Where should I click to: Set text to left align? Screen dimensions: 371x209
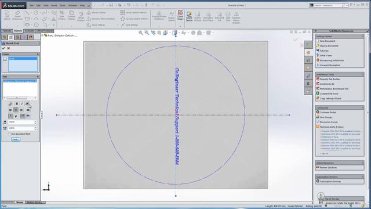pyautogui.click(x=10, y=110)
